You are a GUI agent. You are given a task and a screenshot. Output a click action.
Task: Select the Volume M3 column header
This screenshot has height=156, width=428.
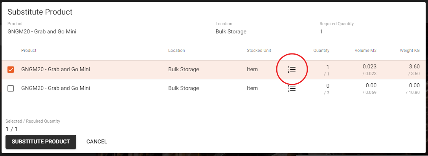[x=366, y=50]
